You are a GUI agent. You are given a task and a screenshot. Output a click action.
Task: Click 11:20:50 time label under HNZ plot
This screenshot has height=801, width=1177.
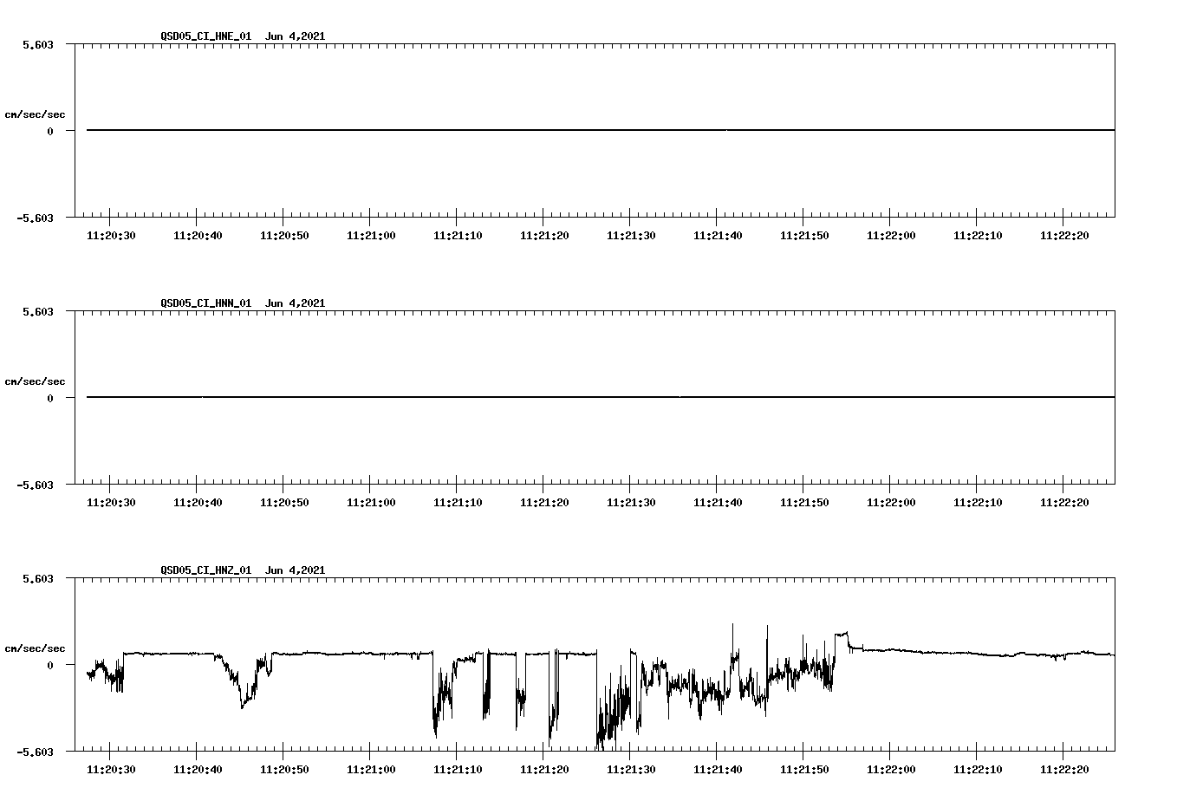[284, 770]
